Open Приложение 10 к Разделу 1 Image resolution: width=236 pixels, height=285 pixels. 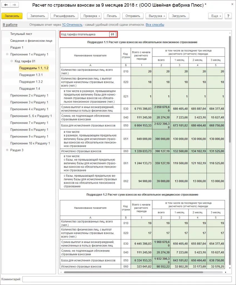(30, 143)
